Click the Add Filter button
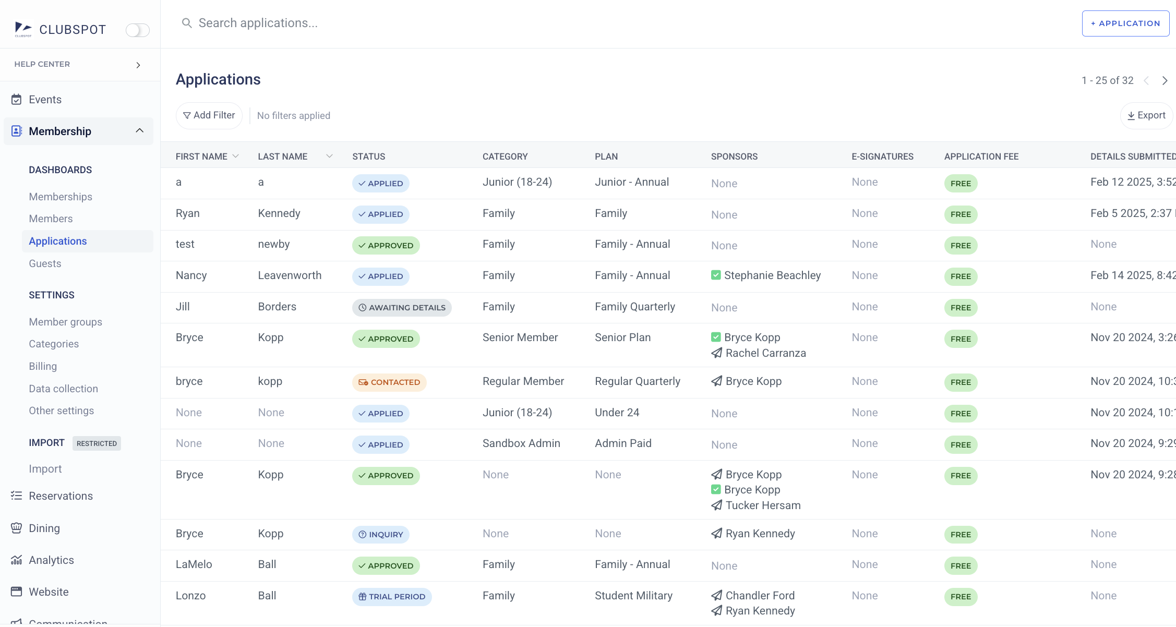 pos(209,115)
